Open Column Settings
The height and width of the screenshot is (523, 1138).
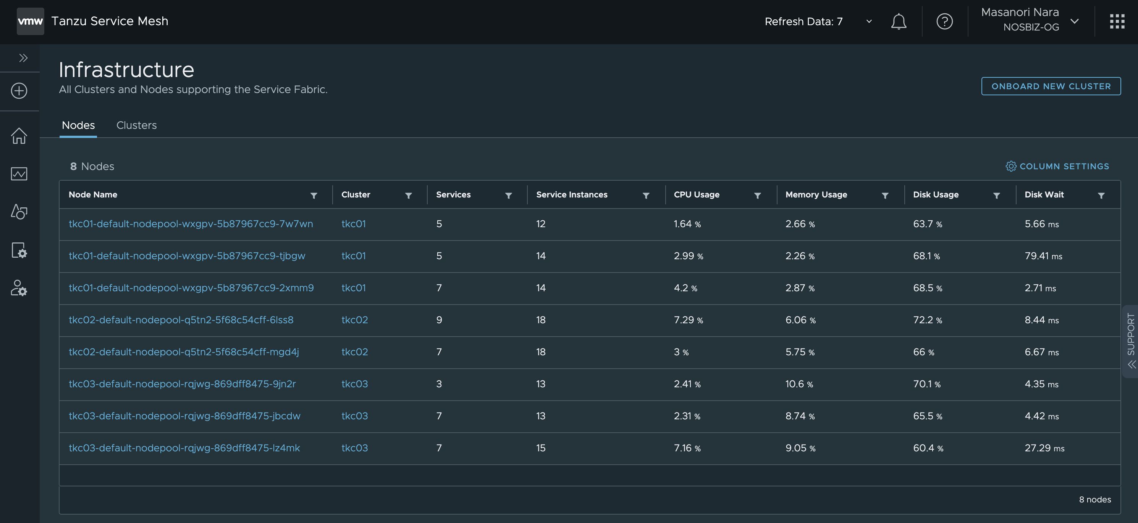coord(1057,166)
